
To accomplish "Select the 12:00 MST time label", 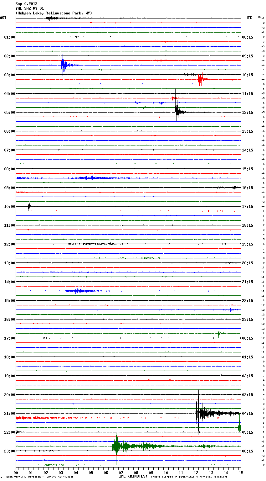I will pyautogui.click(x=10, y=244).
